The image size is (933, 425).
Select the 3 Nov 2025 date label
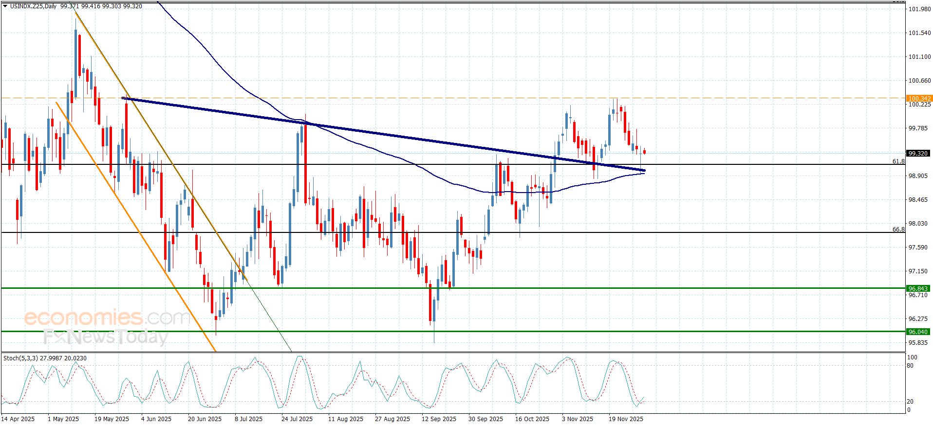click(x=577, y=419)
